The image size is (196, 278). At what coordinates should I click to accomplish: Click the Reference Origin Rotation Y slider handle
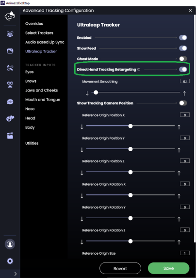tap(131, 218)
